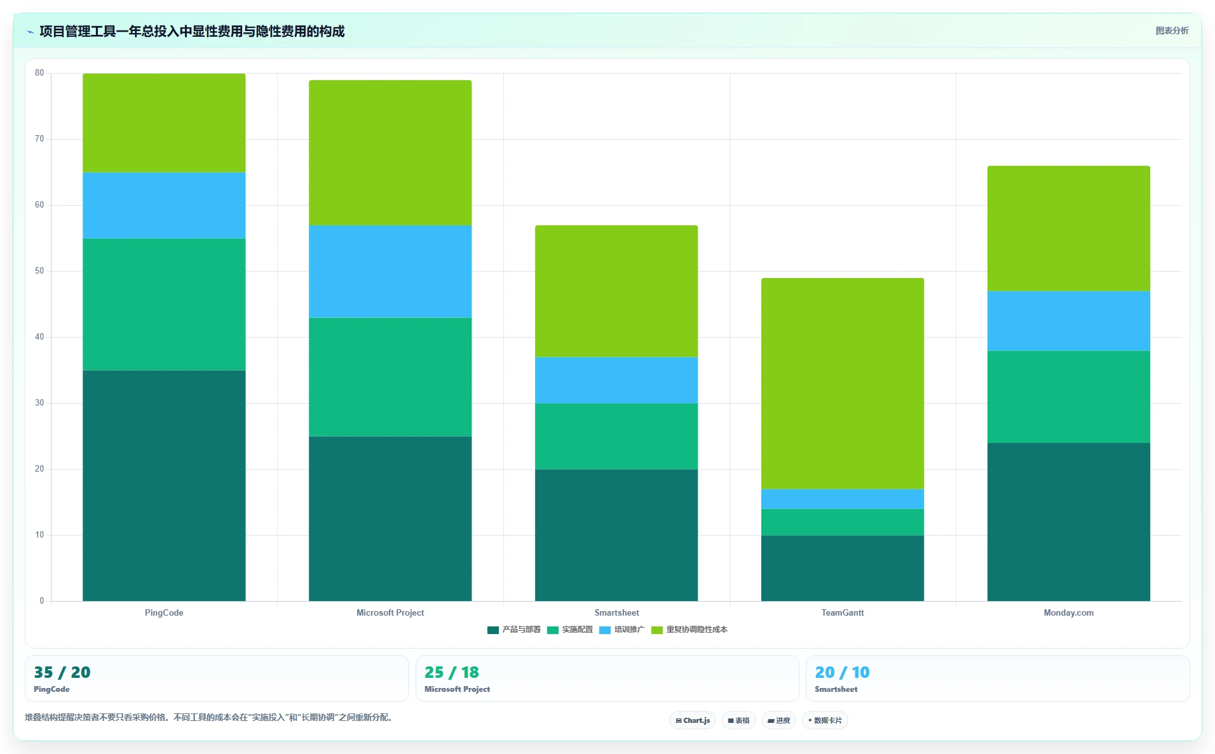Click the y-axis tick value 50

(x=39, y=271)
